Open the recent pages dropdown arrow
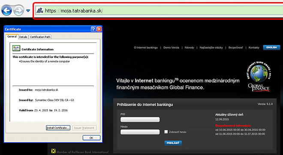283x155 pixels. tap(28, 11)
